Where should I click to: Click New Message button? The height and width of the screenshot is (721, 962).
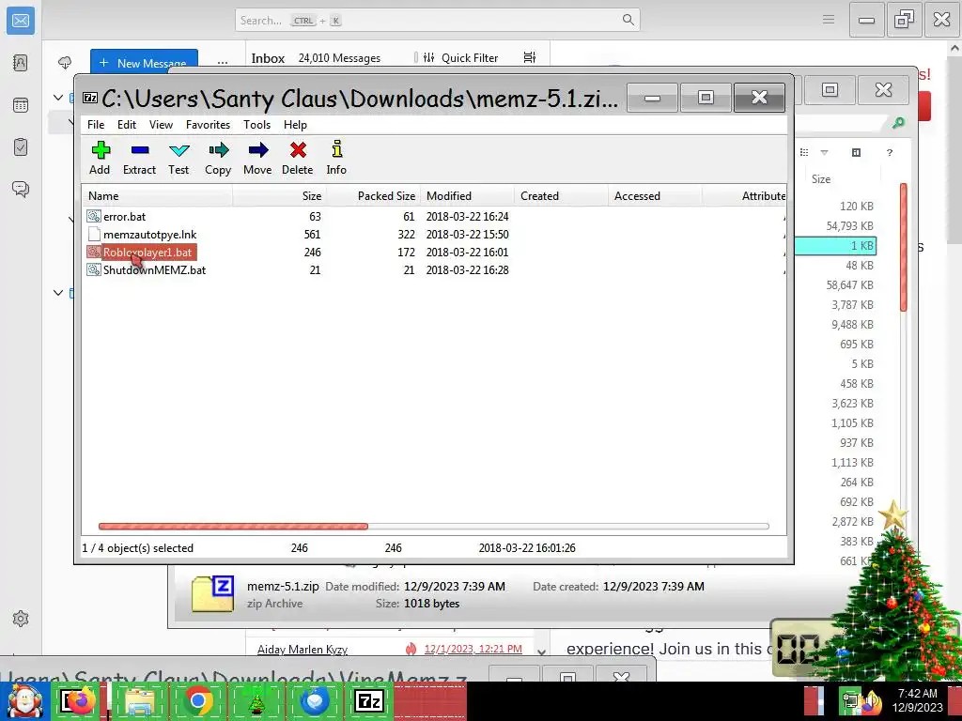[x=144, y=63]
